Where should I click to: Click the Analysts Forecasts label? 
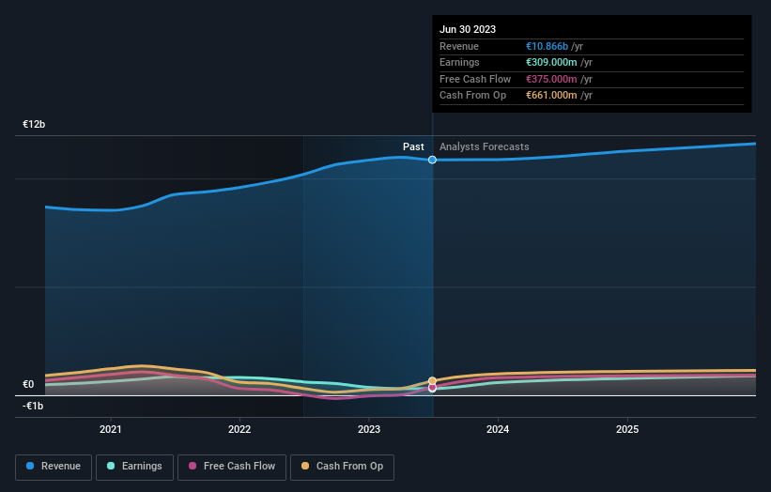tap(485, 146)
